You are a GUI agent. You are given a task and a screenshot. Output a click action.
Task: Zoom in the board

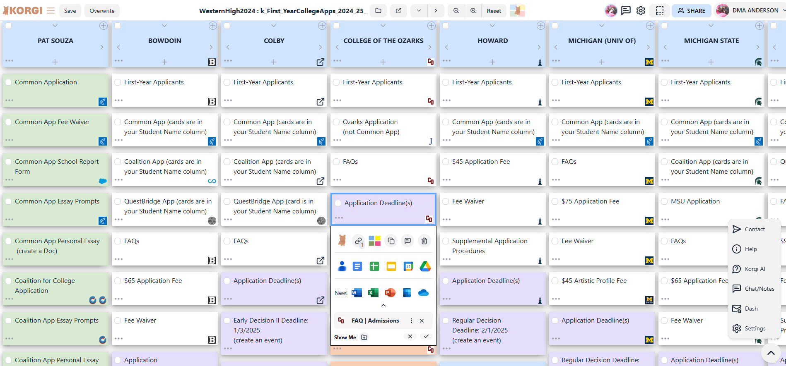[x=473, y=11]
